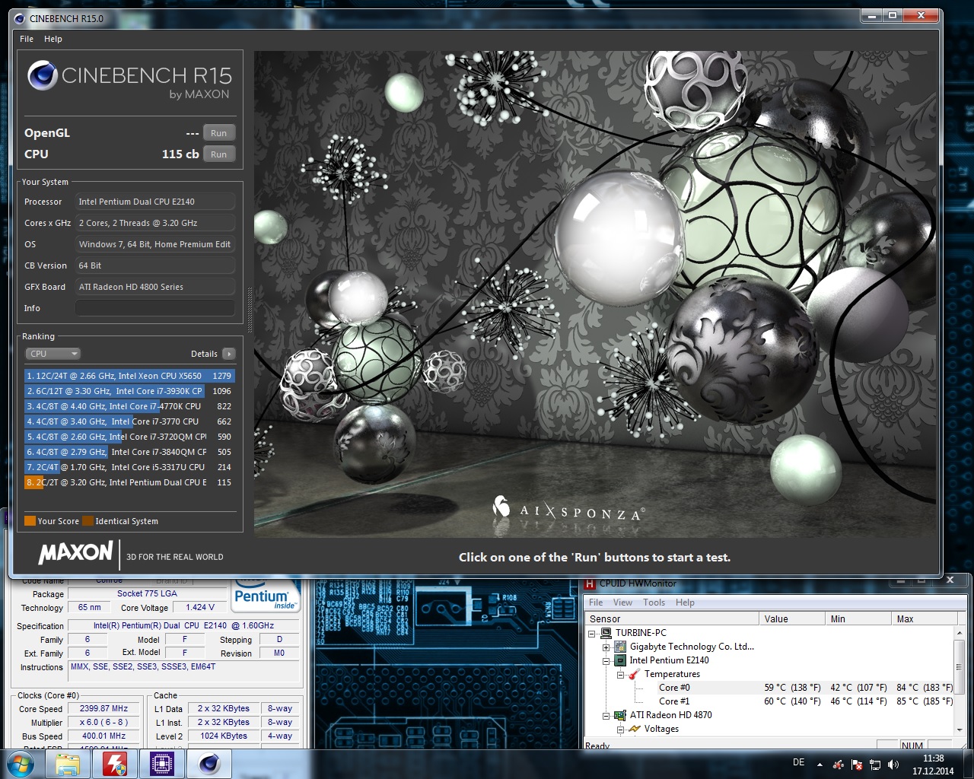Select the i7-3840QM ranking entry
Screen dimensions: 974x779
[129, 452]
